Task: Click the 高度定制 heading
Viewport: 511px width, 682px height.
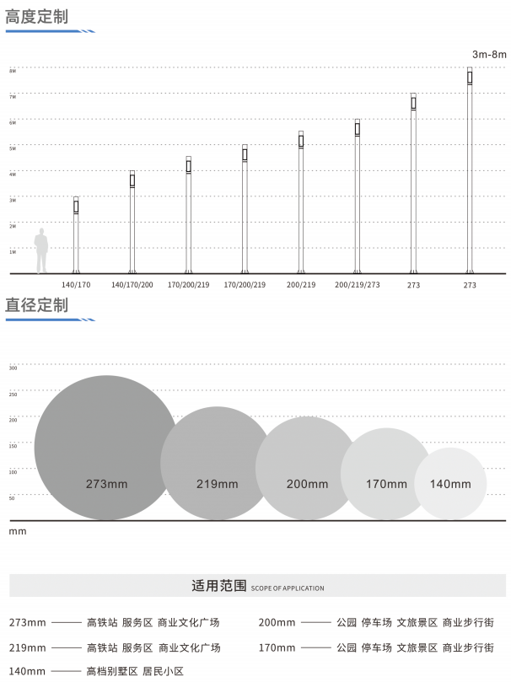Action: pyautogui.click(x=36, y=17)
